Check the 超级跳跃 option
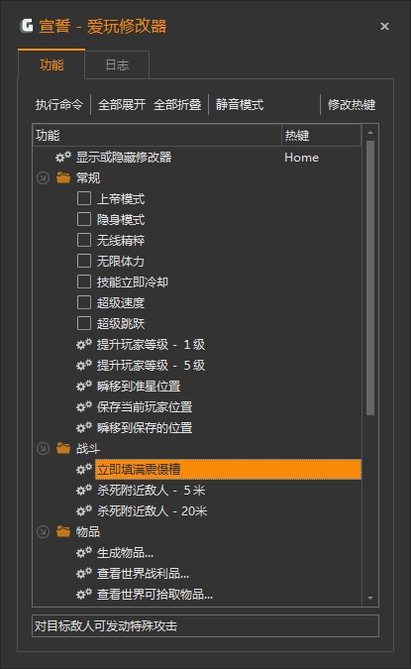This screenshot has width=411, height=669. click(x=84, y=323)
